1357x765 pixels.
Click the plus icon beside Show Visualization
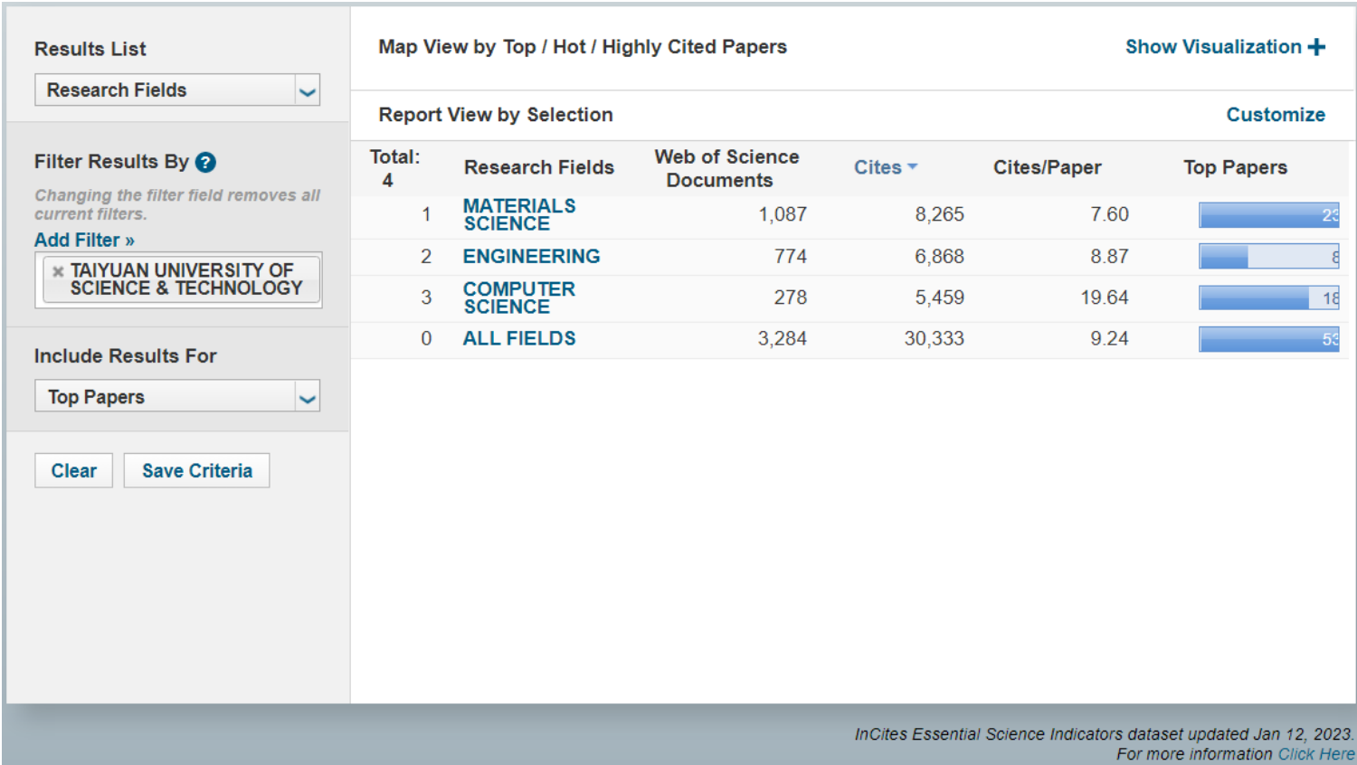point(1316,47)
